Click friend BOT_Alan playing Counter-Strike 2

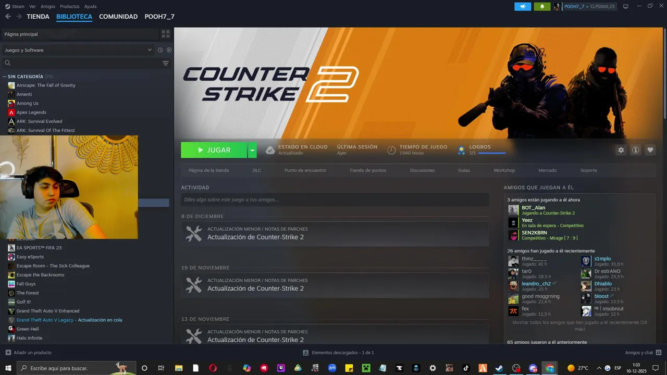548,210
